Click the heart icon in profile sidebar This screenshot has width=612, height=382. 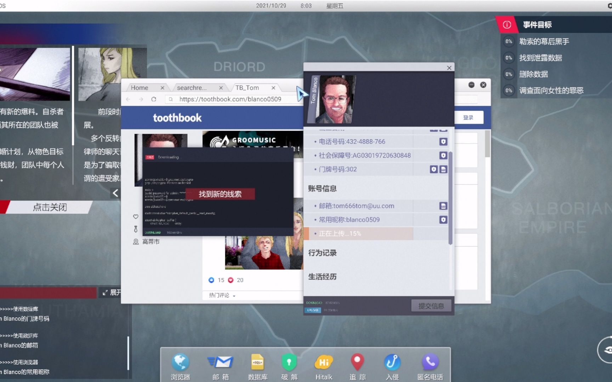pyautogui.click(x=136, y=216)
